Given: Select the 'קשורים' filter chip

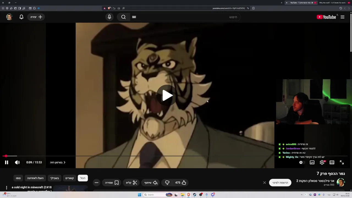Looking at the screenshot, I should pyautogui.click(x=70, y=178).
